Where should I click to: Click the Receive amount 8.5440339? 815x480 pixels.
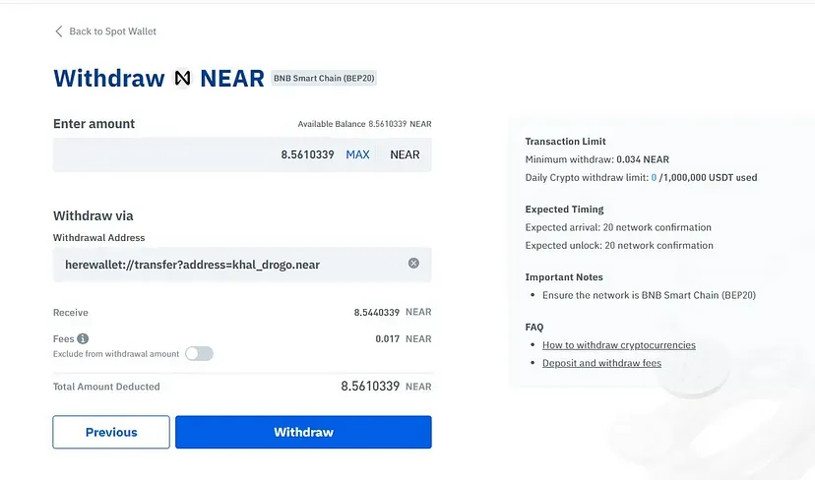376,312
